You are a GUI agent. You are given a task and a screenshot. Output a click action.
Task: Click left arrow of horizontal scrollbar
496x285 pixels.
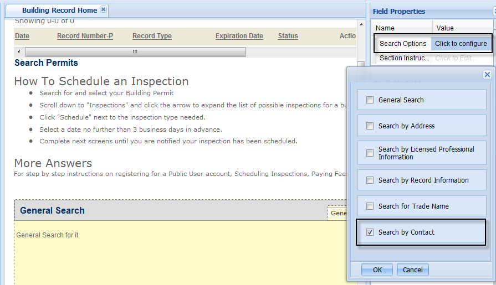point(19,51)
